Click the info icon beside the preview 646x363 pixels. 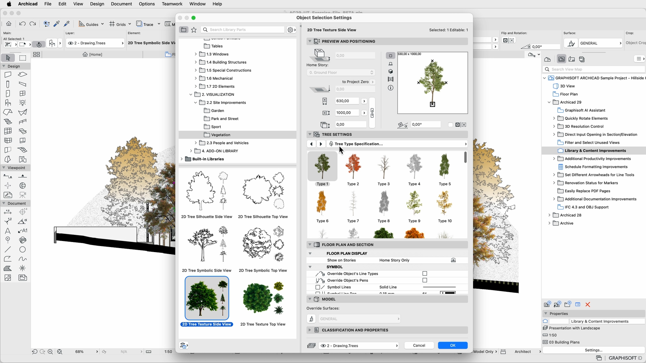point(390,88)
